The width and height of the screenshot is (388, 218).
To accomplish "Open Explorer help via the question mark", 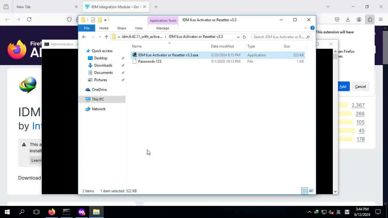I will tap(312, 28).
